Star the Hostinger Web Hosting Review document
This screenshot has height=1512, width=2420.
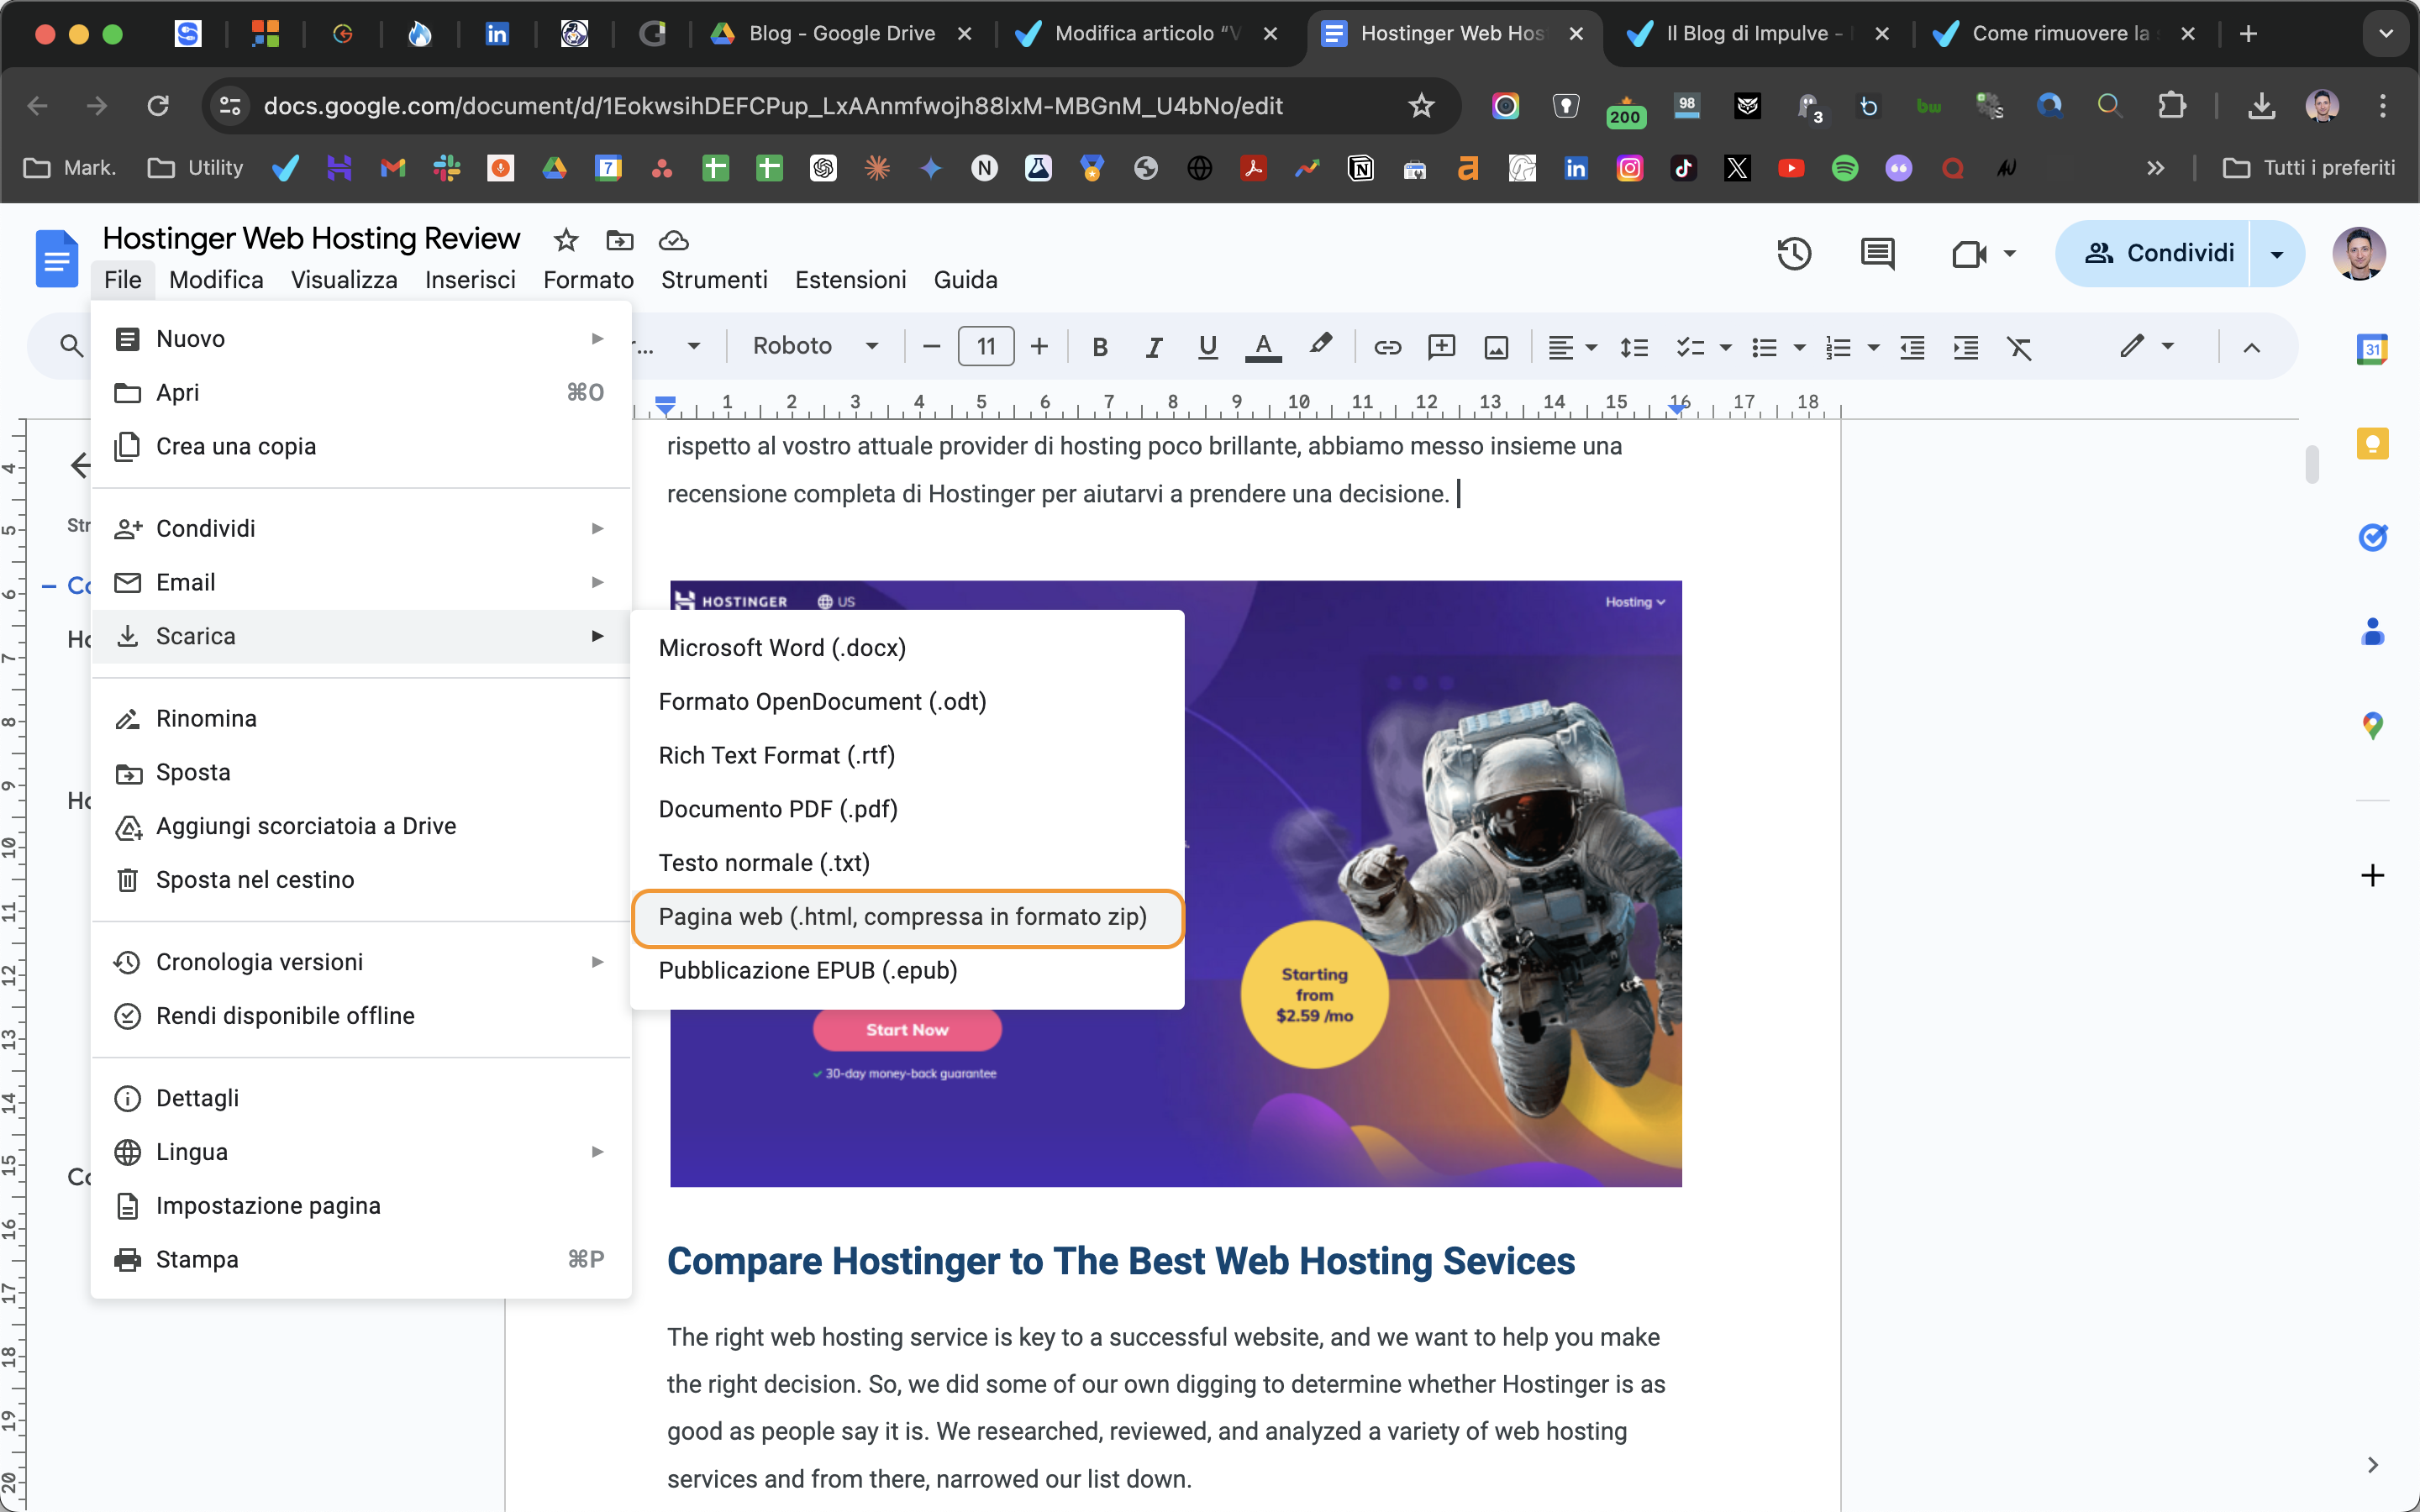click(x=566, y=240)
